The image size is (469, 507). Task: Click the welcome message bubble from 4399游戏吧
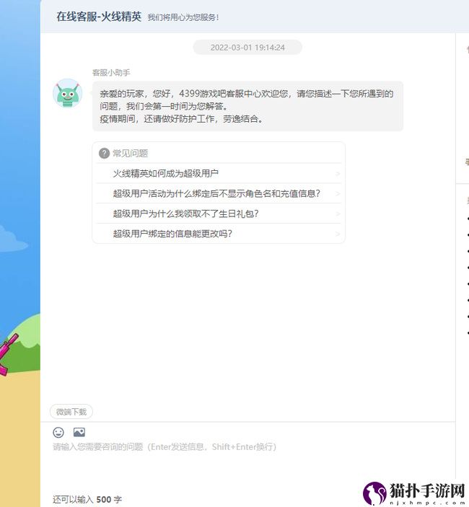click(x=247, y=106)
